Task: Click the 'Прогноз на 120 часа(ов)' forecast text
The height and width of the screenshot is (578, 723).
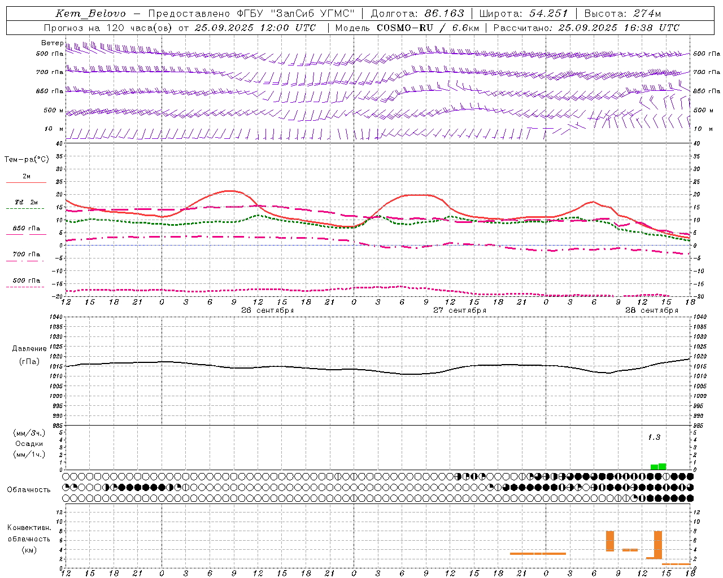Action: (x=108, y=28)
